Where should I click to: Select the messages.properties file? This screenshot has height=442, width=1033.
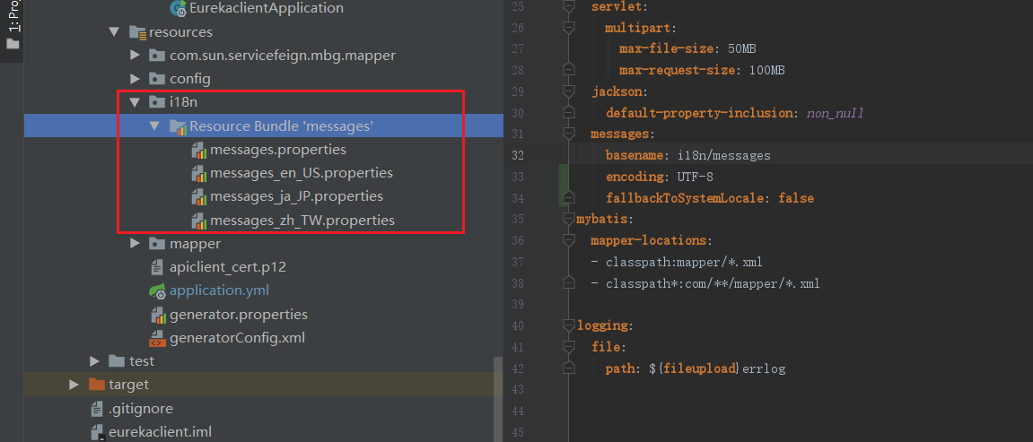click(x=278, y=150)
